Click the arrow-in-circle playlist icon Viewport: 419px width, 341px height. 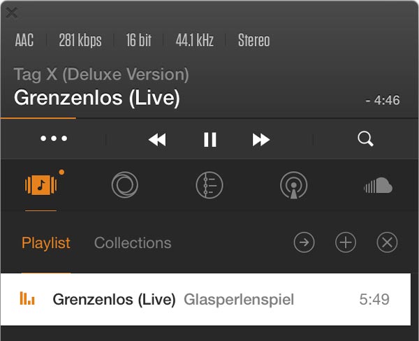(x=304, y=242)
